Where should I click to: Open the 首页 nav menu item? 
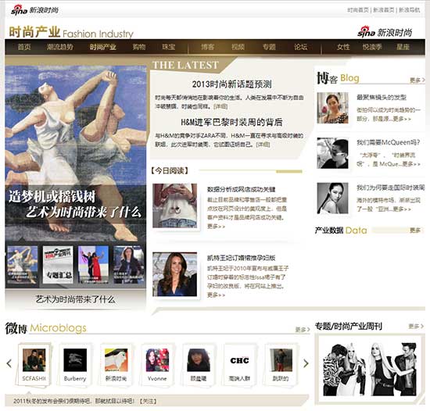24,47
